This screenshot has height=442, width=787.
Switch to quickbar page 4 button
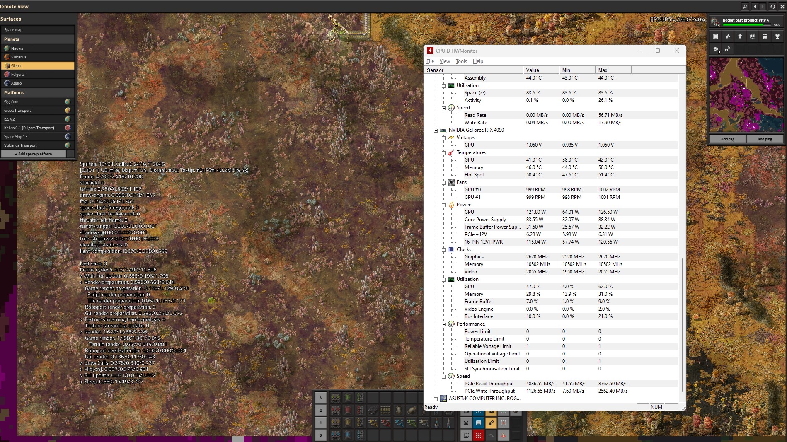click(321, 398)
